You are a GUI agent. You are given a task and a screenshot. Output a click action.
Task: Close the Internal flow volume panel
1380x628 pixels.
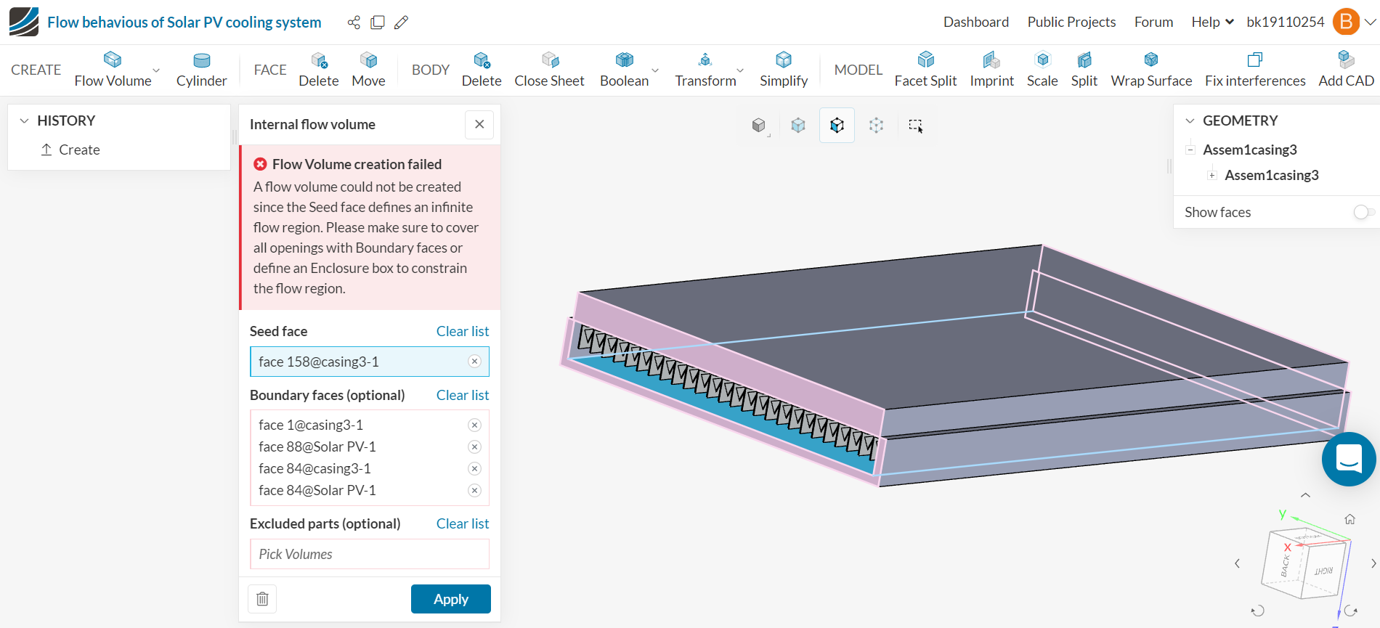479,125
